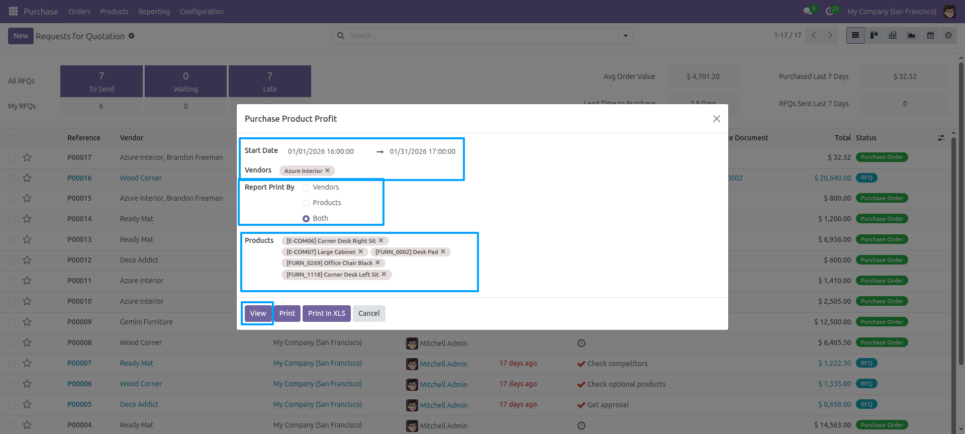Switch to kanban view
The height and width of the screenshot is (434, 965).
[x=874, y=35]
